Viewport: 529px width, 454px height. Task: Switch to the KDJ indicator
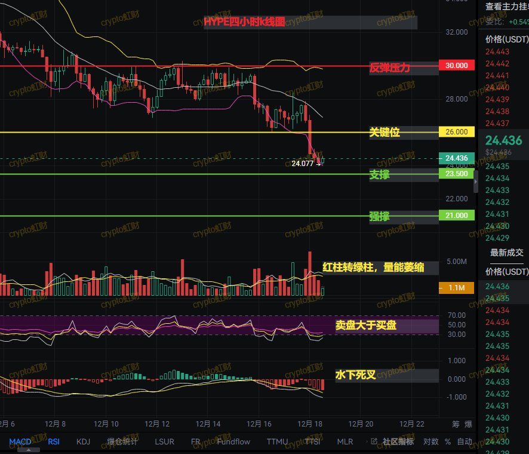84,441
